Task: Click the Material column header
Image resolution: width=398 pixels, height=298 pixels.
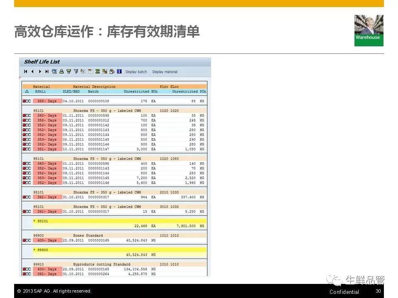Action: click(41, 87)
